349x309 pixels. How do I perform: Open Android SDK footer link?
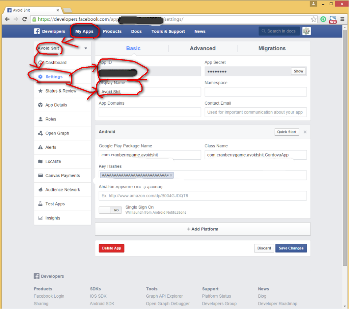coord(102,304)
